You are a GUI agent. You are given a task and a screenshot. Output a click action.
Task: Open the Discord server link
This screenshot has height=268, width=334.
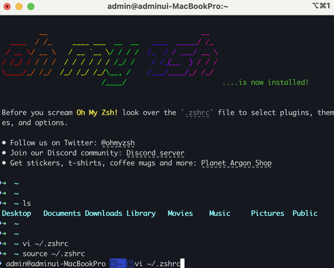(x=155, y=153)
